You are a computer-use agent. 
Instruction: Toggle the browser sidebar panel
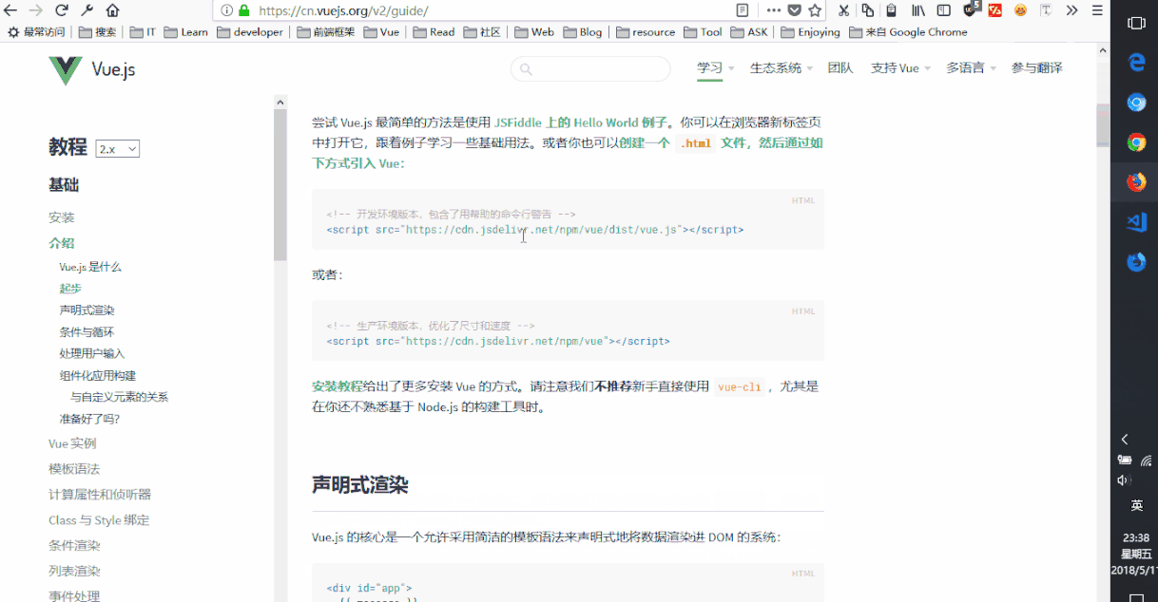944,11
